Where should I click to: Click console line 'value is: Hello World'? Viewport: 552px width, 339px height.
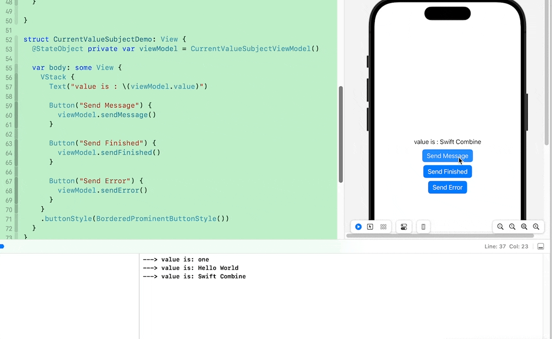coord(190,268)
